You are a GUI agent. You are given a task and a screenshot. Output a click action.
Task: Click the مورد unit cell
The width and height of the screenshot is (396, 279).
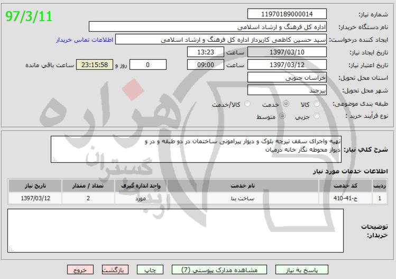point(141,198)
